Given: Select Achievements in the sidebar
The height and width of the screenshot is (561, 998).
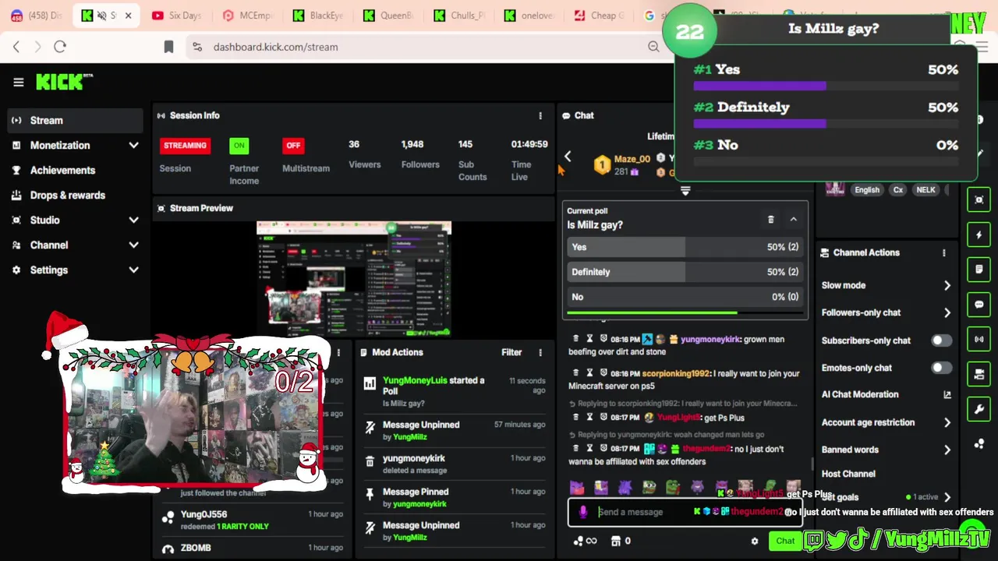Looking at the screenshot, I should (x=76, y=170).
